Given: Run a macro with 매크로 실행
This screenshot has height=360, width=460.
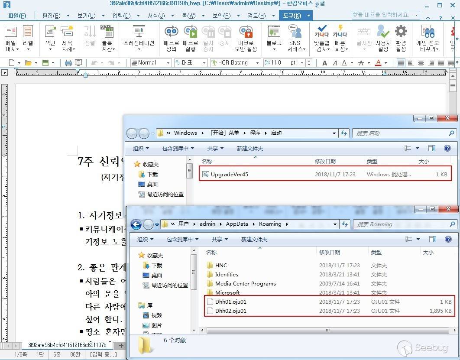Looking at the screenshot, I should (191, 39).
